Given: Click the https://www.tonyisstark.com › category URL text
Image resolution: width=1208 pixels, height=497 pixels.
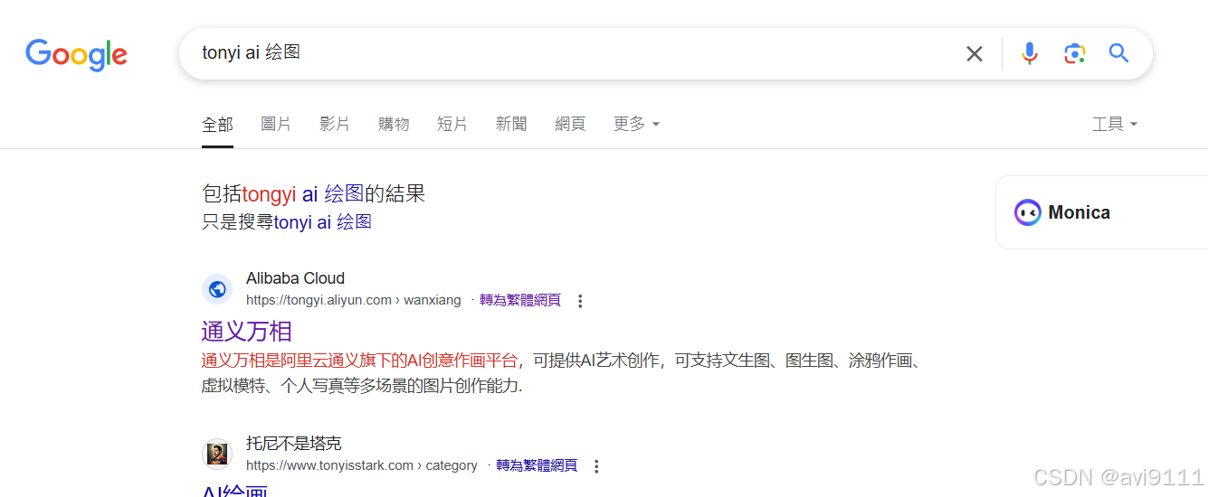Looking at the screenshot, I should (362, 465).
